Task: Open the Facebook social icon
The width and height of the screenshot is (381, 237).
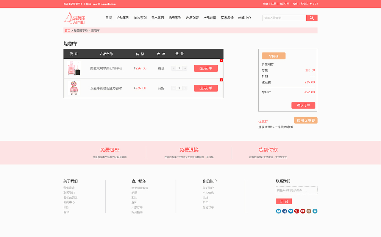Action: click(x=285, y=211)
